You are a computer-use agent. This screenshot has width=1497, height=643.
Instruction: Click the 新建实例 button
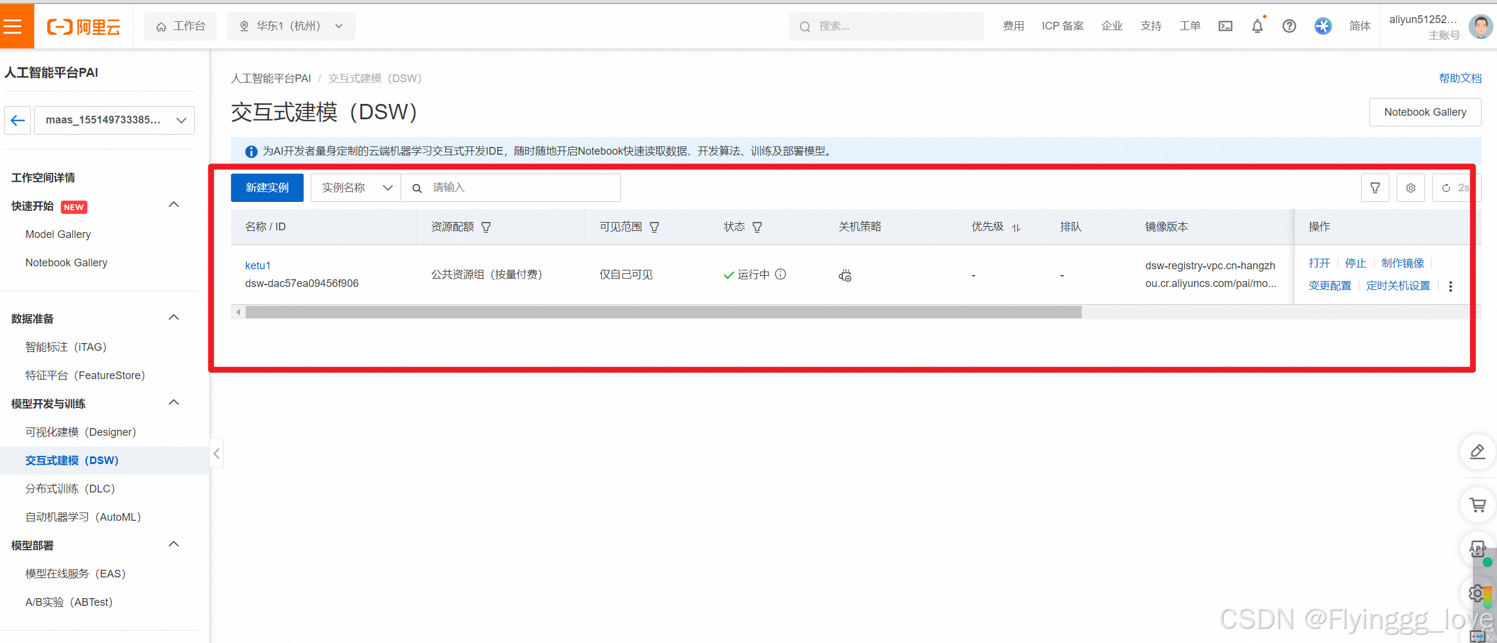point(267,188)
